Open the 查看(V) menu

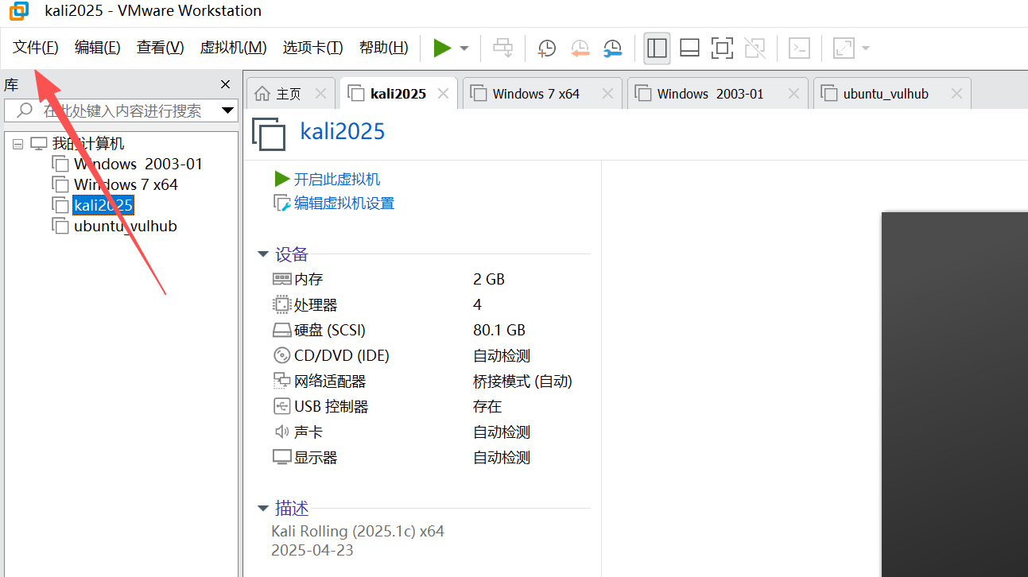tap(160, 48)
